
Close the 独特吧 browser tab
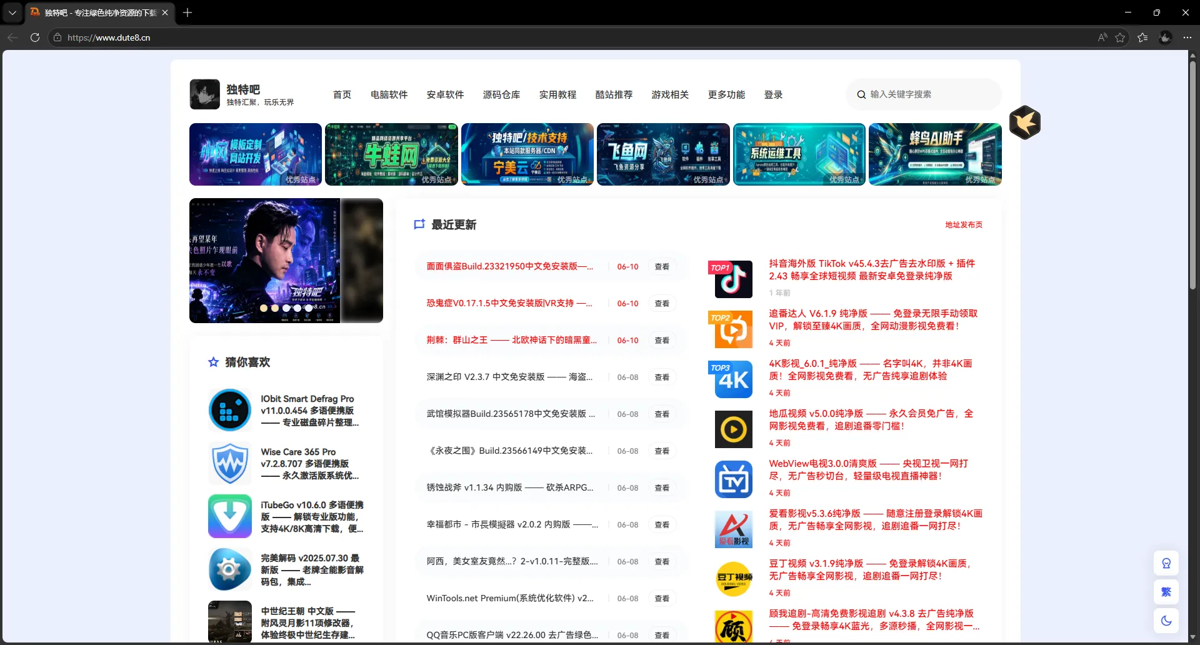point(165,12)
